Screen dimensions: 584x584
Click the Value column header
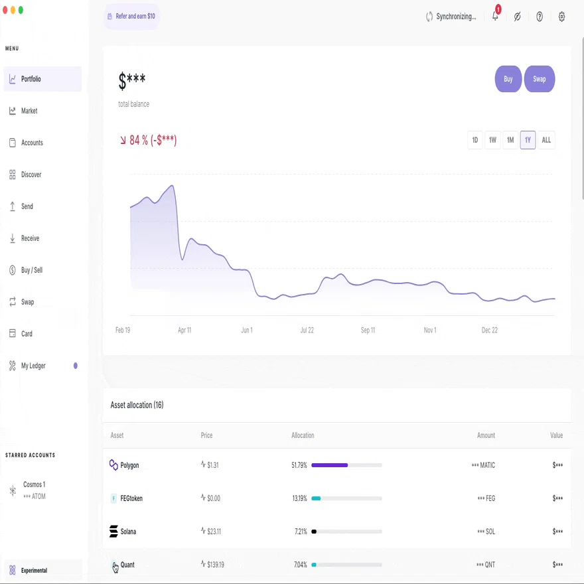556,435
